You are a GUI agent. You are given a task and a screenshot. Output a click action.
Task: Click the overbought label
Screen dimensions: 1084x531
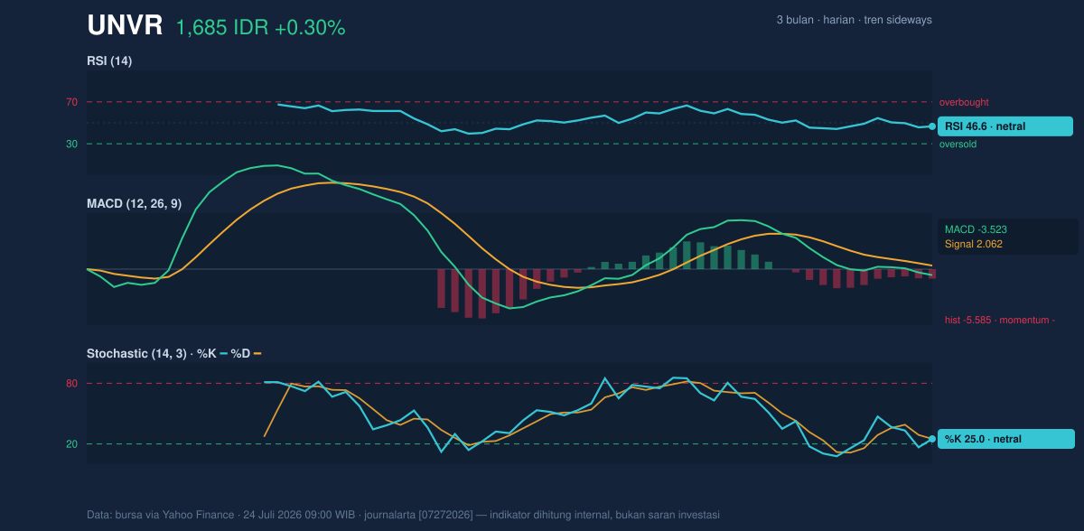[964, 102]
